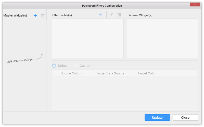The image size is (204, 127).
Task: Close dialog with red X button
Action: pos(195,5)
